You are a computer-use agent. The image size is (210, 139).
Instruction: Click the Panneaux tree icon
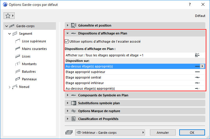point(17,79)
